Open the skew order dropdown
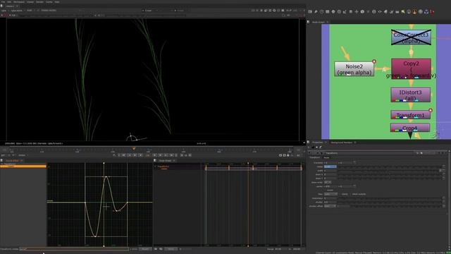Screen dimensions: 451x254 coord(328,182)
